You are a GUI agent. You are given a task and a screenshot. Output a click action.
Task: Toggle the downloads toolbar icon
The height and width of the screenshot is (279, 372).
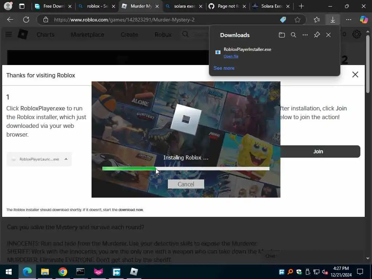pos(333,20)
